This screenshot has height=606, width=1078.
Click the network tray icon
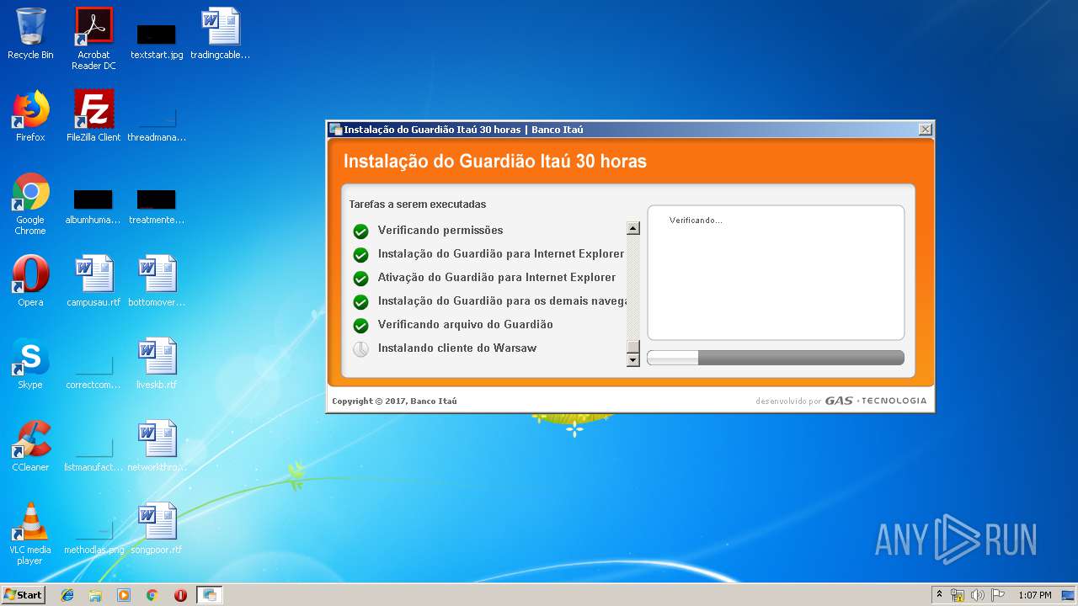958,595
